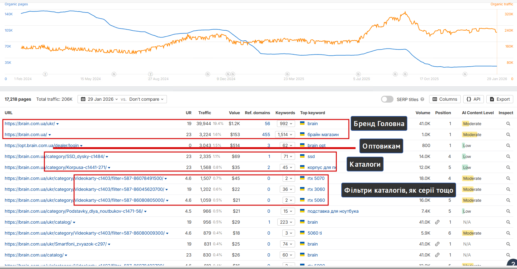517x269 pixels.
Task: Sort by Position column header
Action: 443,113
